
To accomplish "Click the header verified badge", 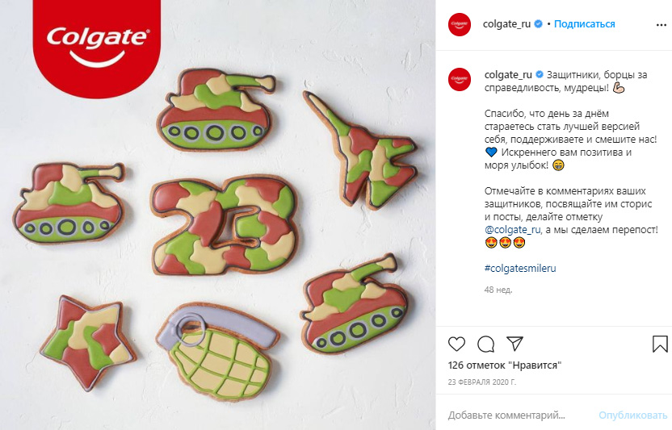I will [x=538, y=24].
